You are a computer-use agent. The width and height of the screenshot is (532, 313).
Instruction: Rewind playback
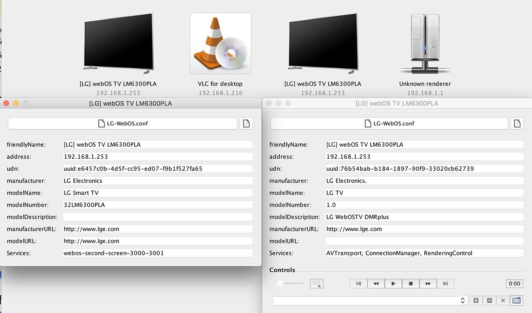pos(376,284)
